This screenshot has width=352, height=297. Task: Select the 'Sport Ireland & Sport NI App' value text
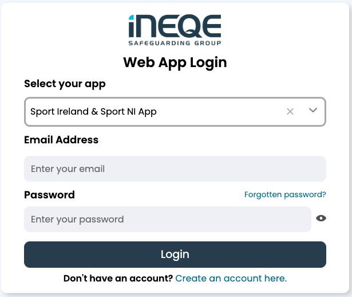click(x=93, y=112)
